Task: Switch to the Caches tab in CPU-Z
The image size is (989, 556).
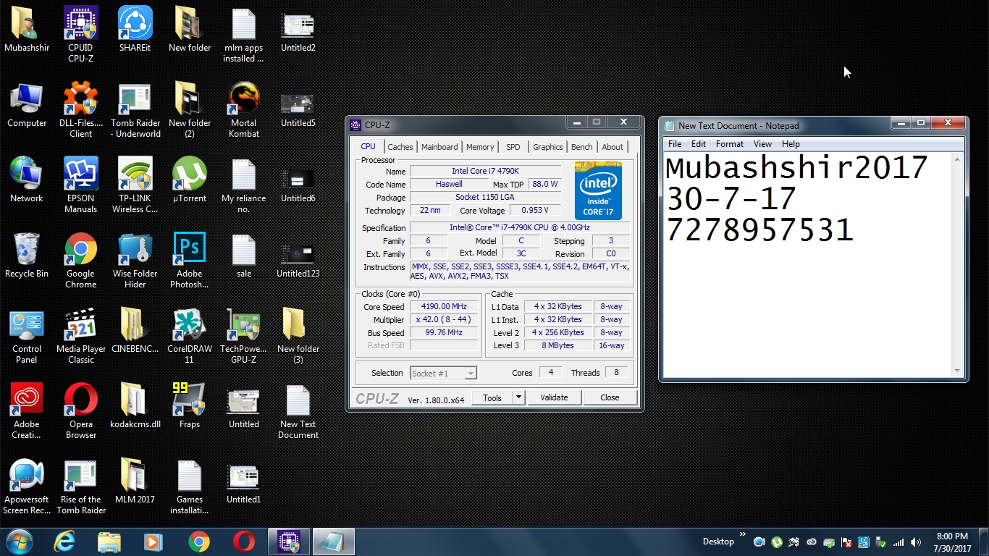Action: click(x=400, y=147)
